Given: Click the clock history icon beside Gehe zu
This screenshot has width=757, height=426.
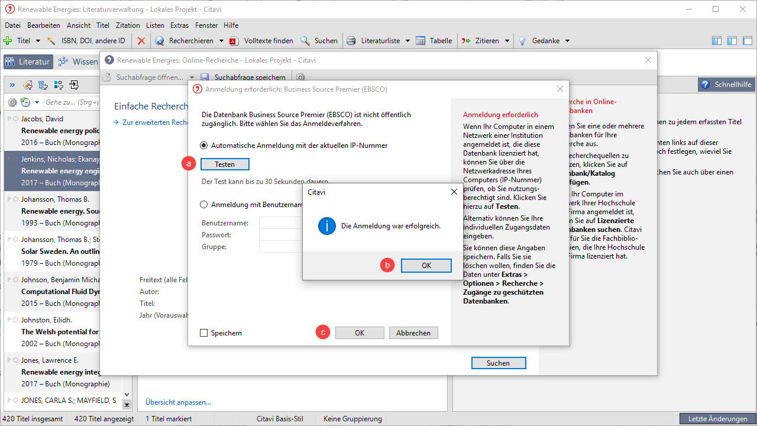Looking at the screenshot, I should (25, 102).
